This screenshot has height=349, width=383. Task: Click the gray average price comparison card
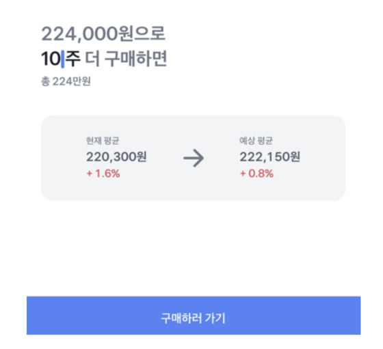coord(193,158)
